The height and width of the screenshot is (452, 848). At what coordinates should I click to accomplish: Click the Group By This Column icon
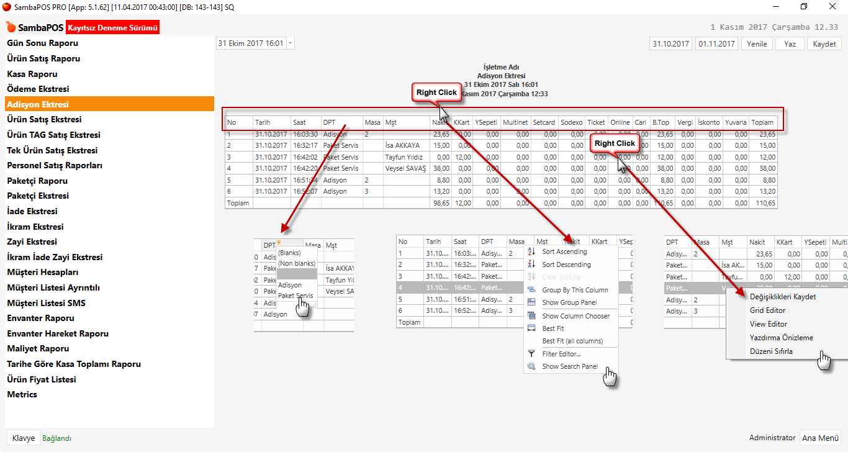tap(531, 290)
